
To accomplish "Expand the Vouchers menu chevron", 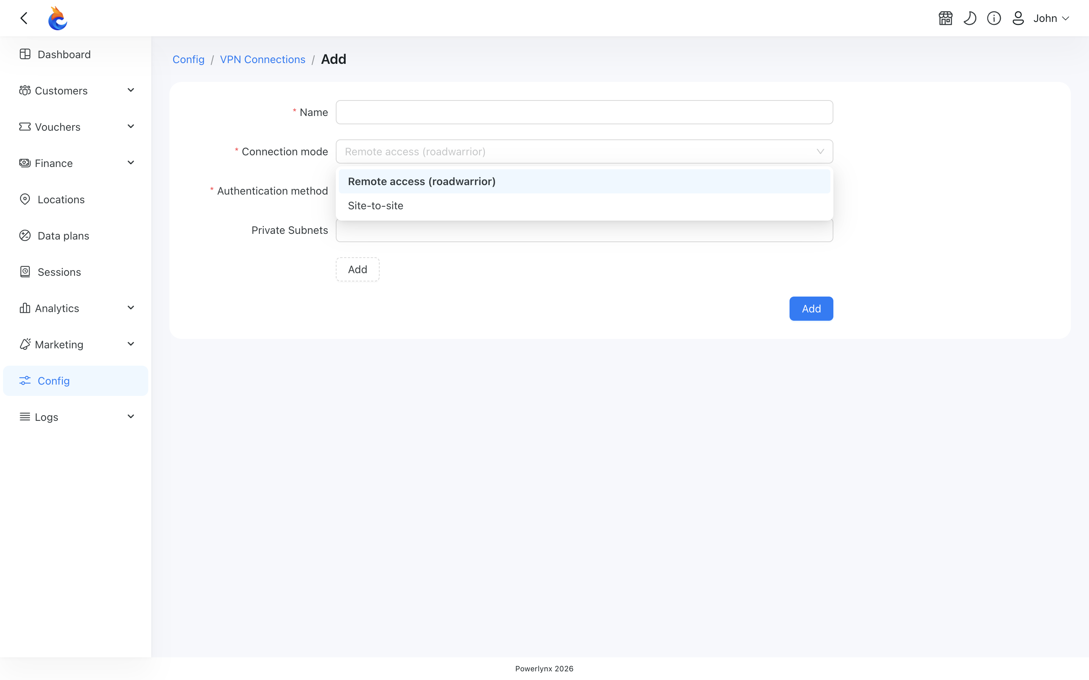I will tap(131, 127).
